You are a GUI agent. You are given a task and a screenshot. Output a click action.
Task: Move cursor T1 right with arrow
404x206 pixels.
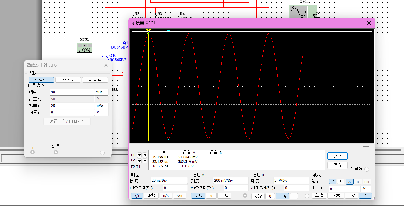point(145,155)
